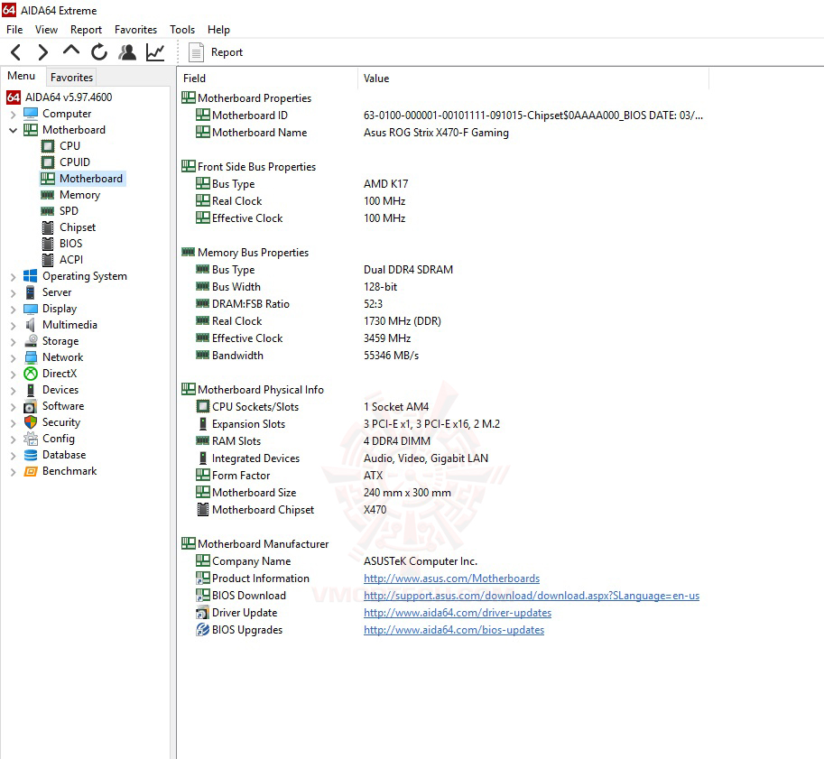This screenshot has height=759, width=824.
Task: Switch to the Menu tab in the sidebar
Action: click(x=21, y=76)
